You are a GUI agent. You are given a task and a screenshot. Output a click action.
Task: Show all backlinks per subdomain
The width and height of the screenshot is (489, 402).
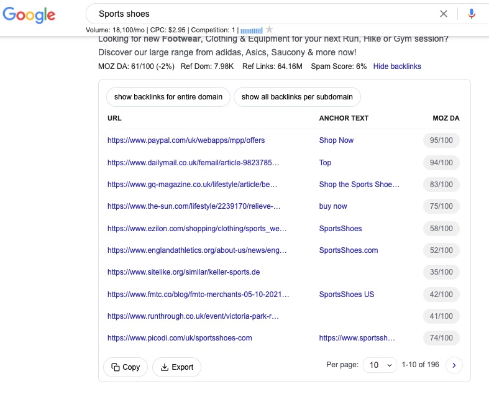click(x=297, y=97)
